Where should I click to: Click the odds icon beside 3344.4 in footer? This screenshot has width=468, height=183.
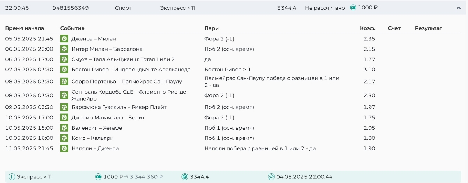[x=185, y=177]
